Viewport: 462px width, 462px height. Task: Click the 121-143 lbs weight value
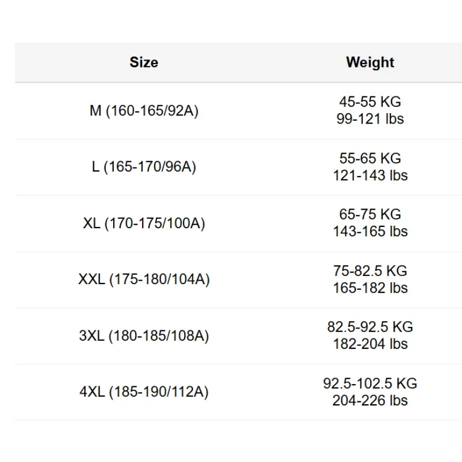[x=370, y=176]
